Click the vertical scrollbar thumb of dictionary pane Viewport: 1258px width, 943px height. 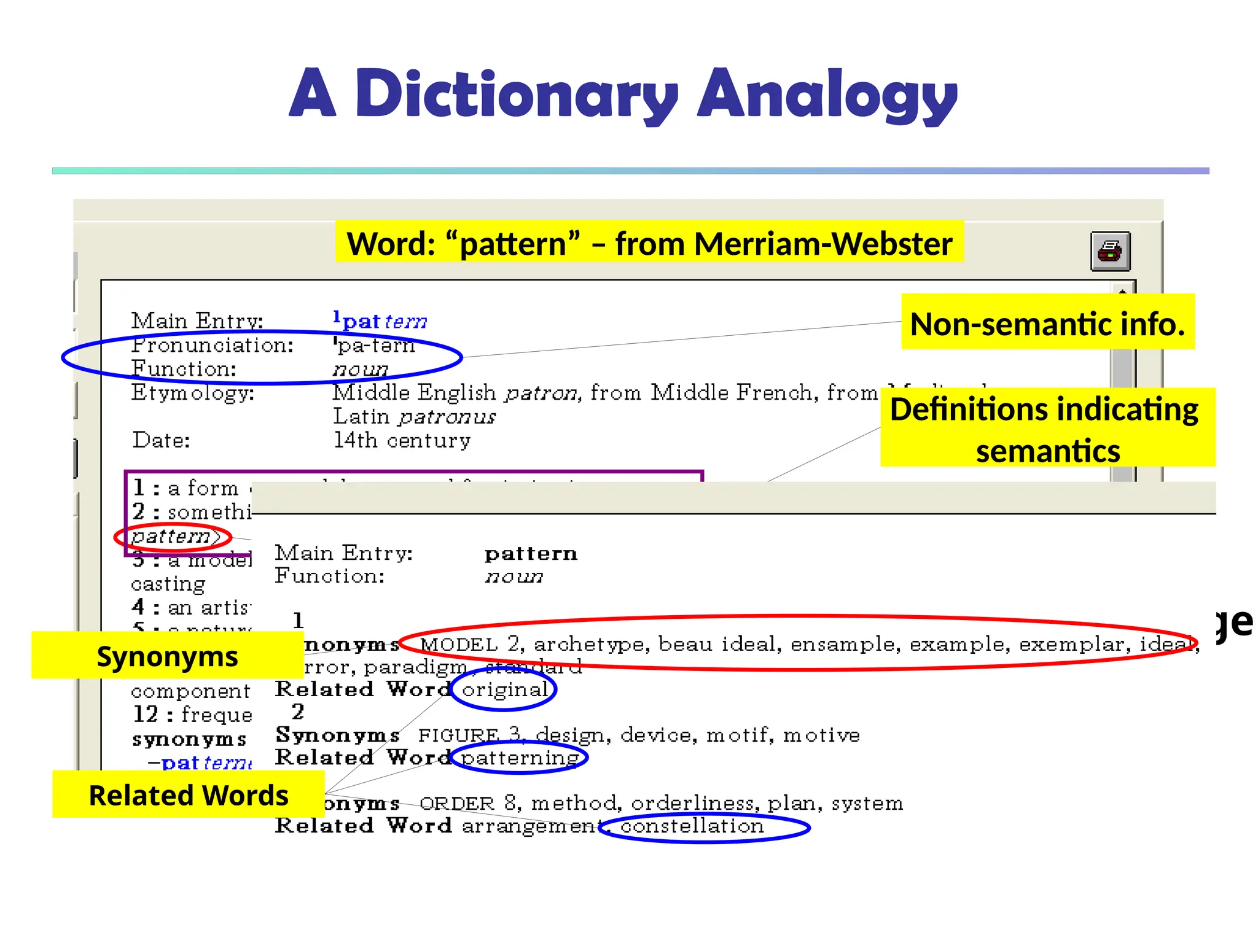coord(1123,368)
